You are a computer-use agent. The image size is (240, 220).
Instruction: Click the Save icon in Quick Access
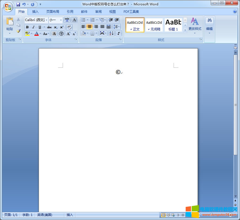pos(18,4)
